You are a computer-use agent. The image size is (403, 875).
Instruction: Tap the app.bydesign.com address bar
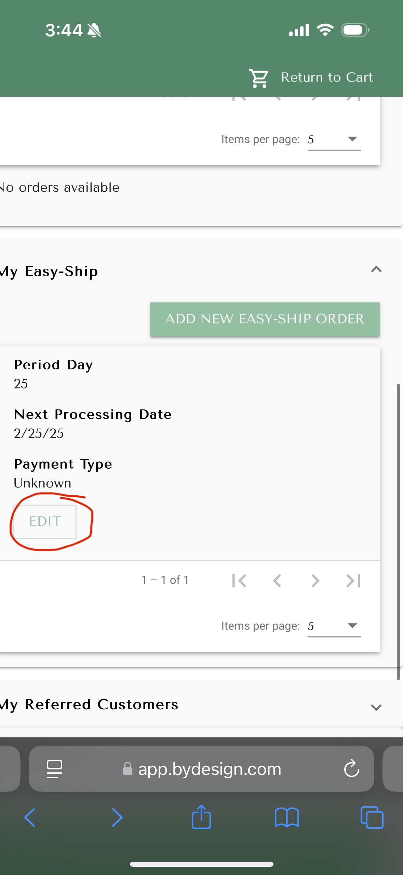pyautogui.click(x=202, y=769)
